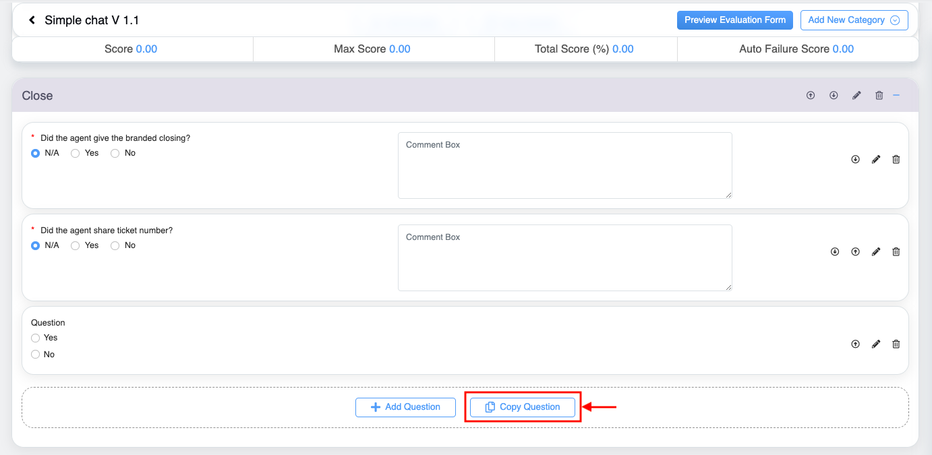Screen dimensions: 932x455
Task: Select Yes for branded closing question
Action: click(x=76, y=154)
